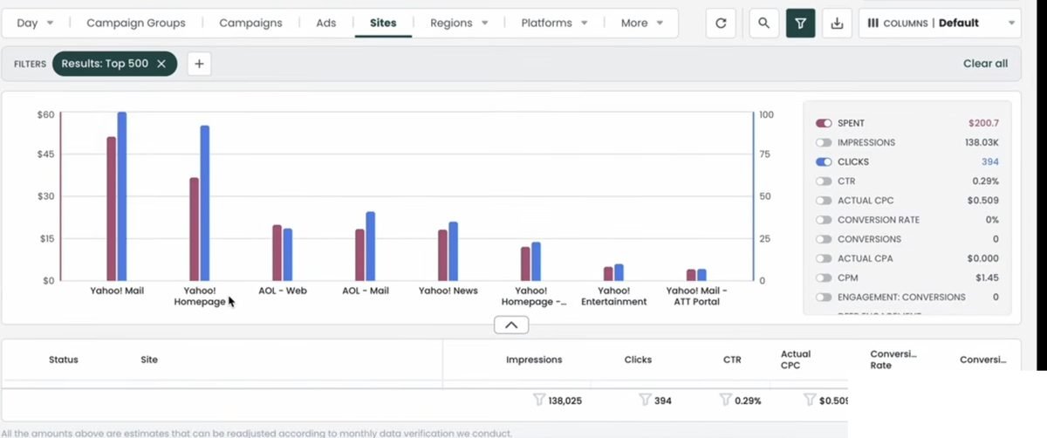
Task: Click the Yahoo! News spent bar
Action: point(442,255)
